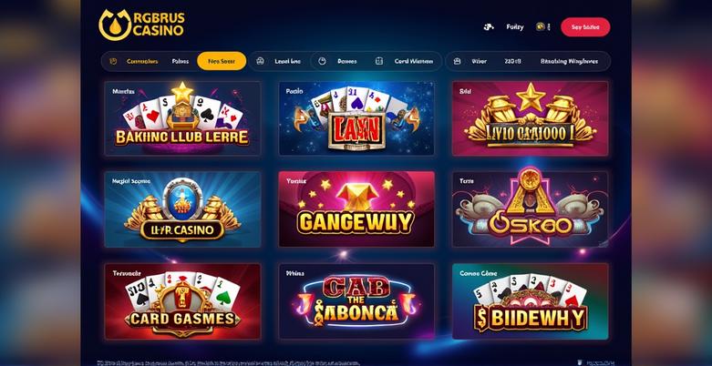
Task: Open the Bidewhy card game tile
Action: [x=531, y=301]
